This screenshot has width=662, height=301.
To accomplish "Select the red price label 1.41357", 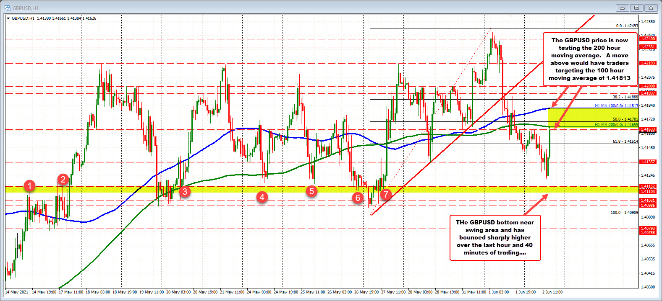I will click(x=647, y=162).
